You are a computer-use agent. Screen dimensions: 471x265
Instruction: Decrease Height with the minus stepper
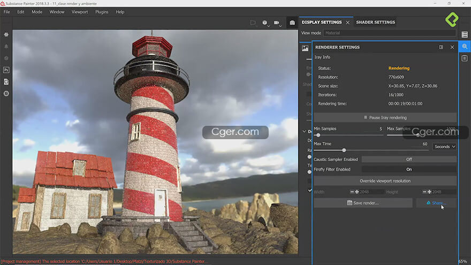(x=424, y=192)
